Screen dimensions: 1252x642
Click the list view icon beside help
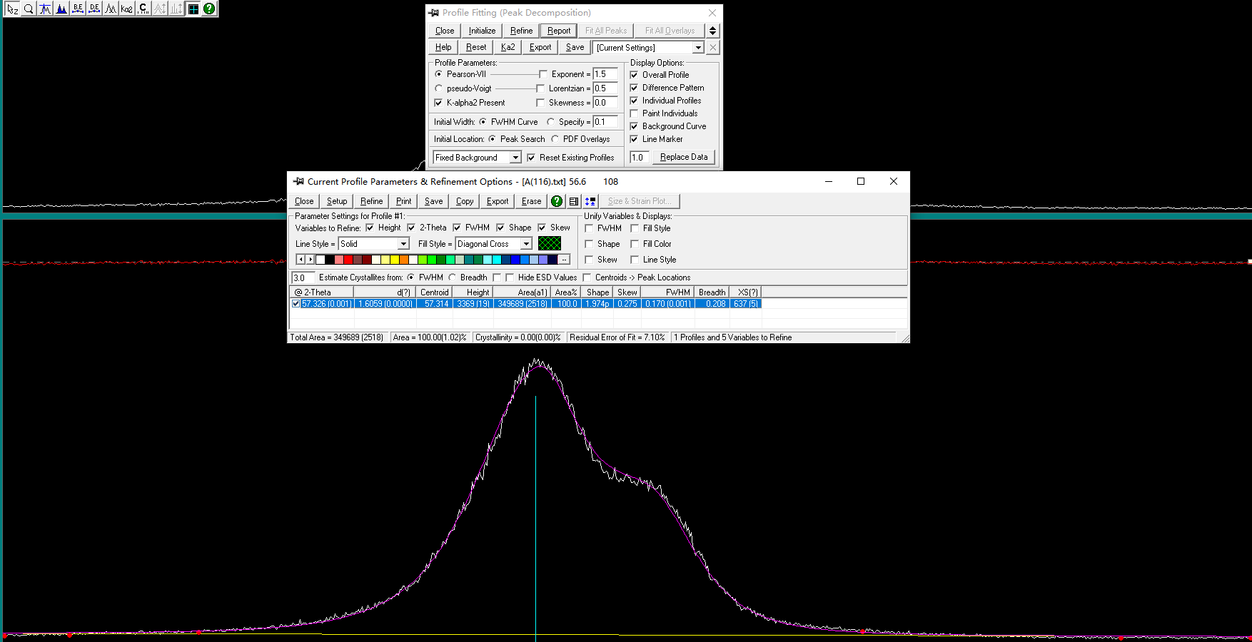pyautogui.click(x=574, y=201)
